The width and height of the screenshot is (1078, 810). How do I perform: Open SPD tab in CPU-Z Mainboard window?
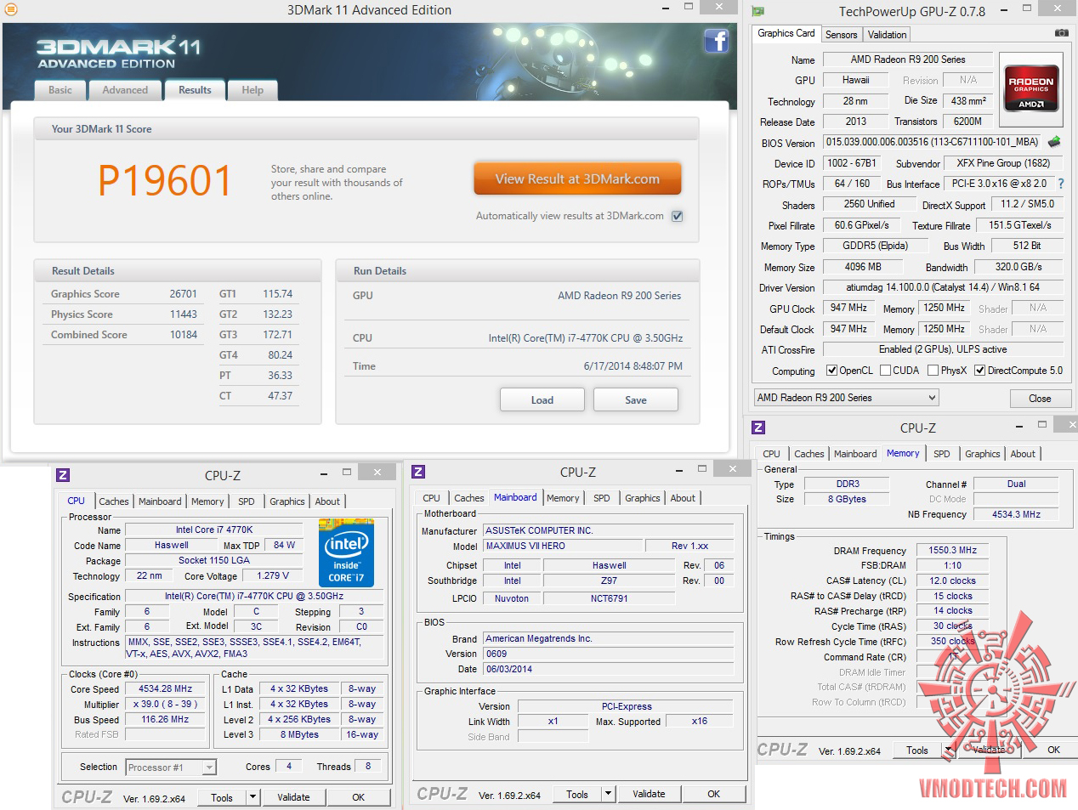tap(602, 498)
